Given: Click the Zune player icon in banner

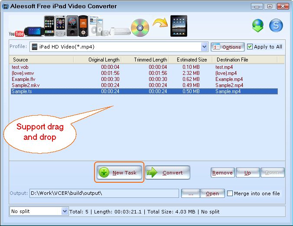Looking at the screenshot, I should pos(72,26).
